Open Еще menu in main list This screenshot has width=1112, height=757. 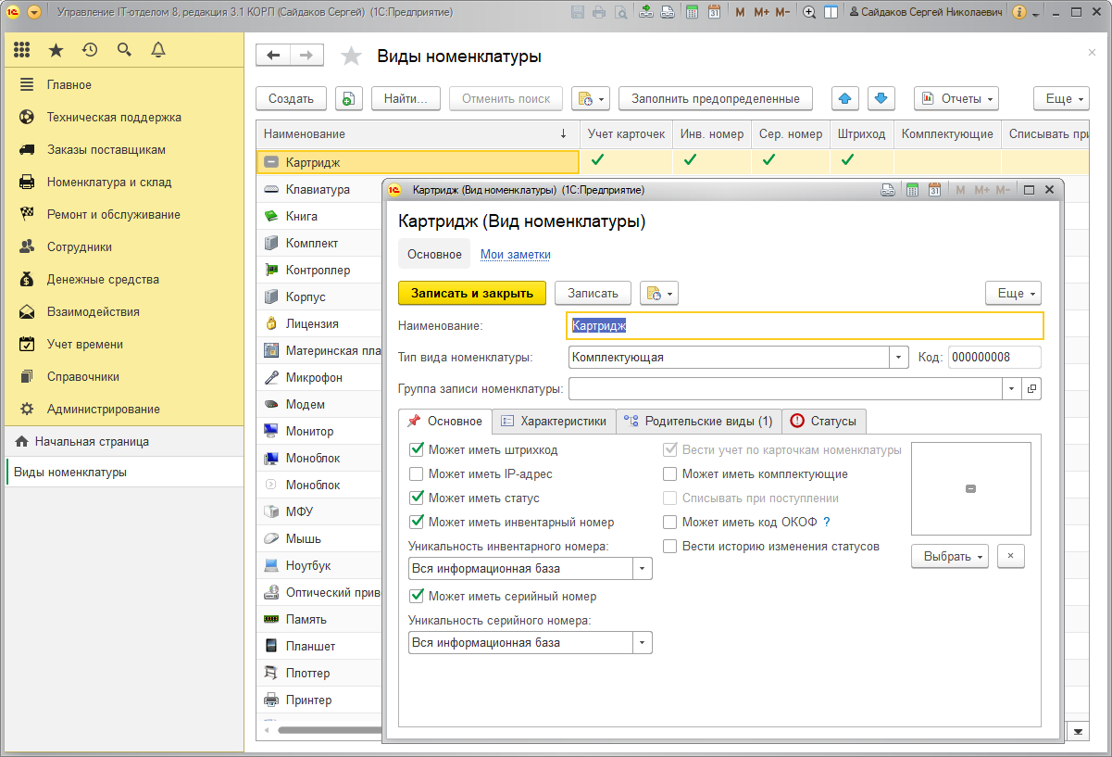[x=1063, y=98]
